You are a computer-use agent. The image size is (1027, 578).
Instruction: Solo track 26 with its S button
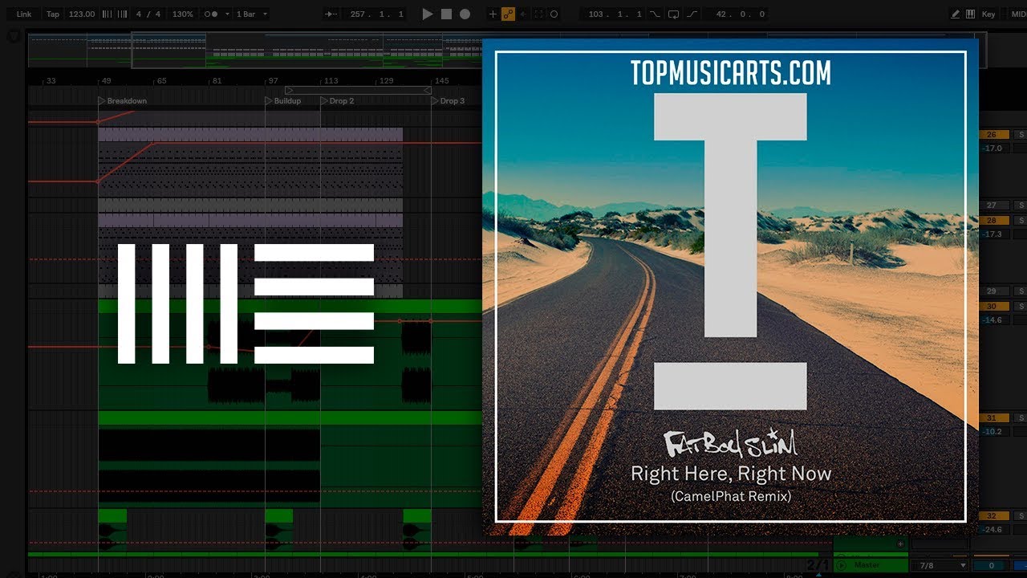pyautogui.click(x=1021, y=135)
